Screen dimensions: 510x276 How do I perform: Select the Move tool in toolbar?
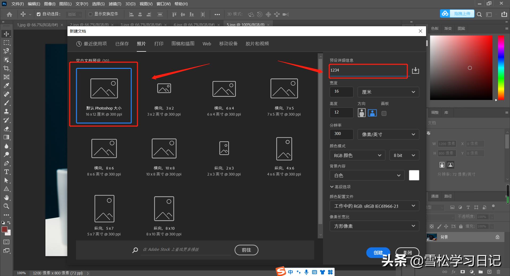coord(6,34)
